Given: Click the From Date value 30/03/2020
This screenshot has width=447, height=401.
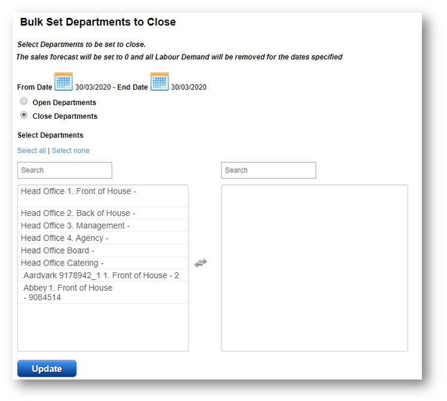Looking at the screenshot, I should pyautogui.click(x=93, y=87).
